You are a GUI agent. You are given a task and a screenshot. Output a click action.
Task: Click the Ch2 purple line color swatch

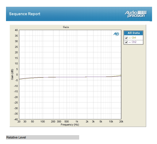click(x=130, y=42)
